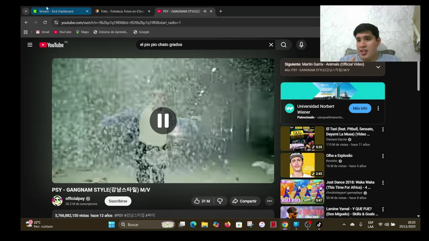The image size is (429, 241).
Task: Like the video with 31 M likes
Action: click(202, 201)
